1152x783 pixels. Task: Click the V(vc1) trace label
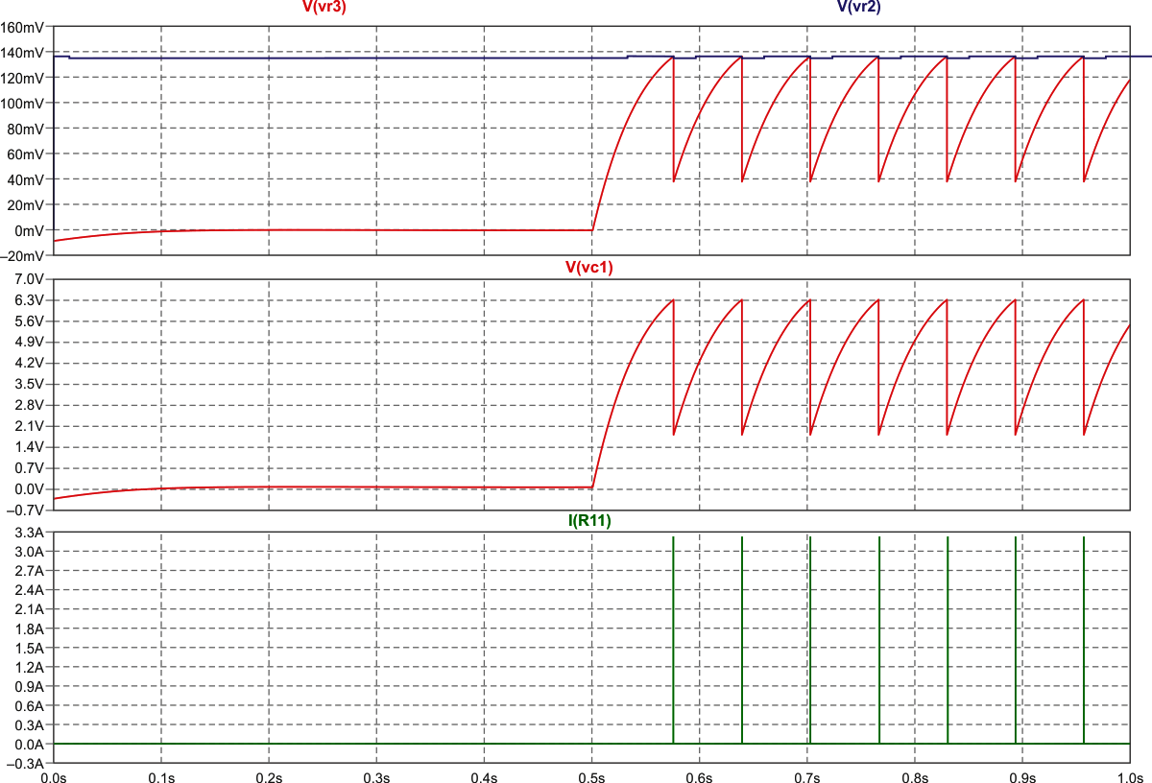pos(589,268)
